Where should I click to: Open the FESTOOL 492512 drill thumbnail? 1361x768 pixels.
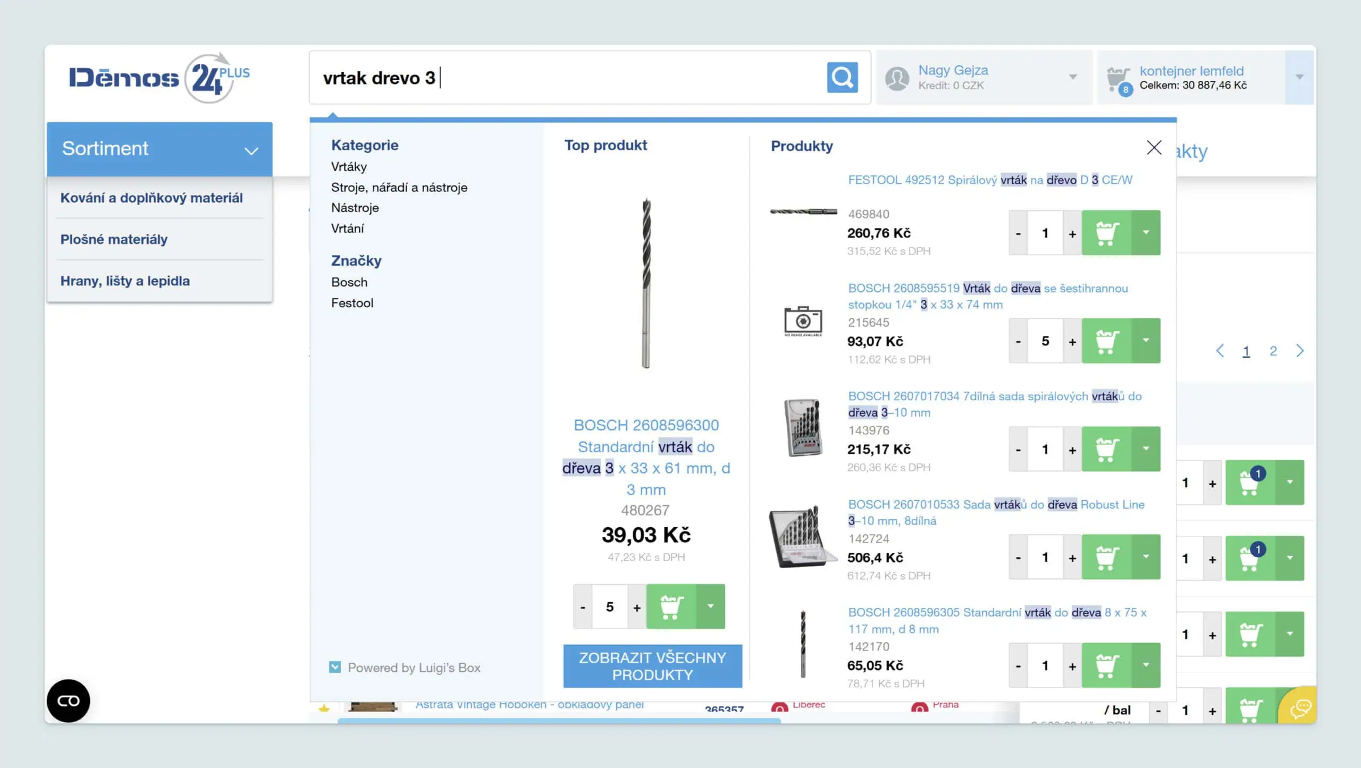[803, 212]
